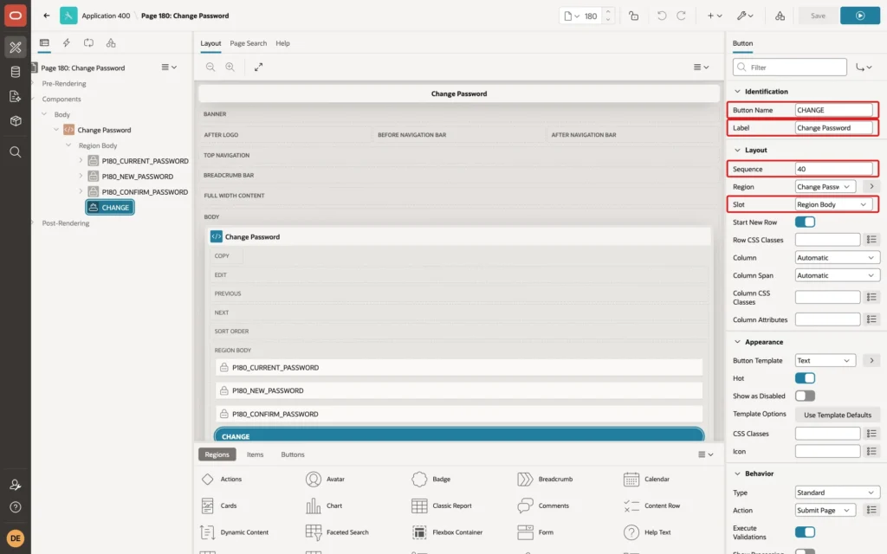This screenshot has width=887, height=554.
Task: Select the CHANGE button in the tree
Action: pyautogui.click(x=110, y=208)
